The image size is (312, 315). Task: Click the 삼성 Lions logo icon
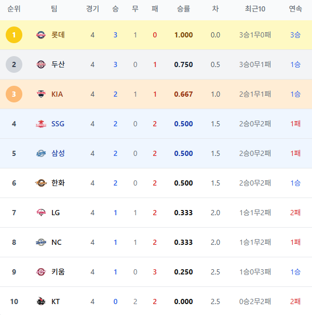point(41,153)
